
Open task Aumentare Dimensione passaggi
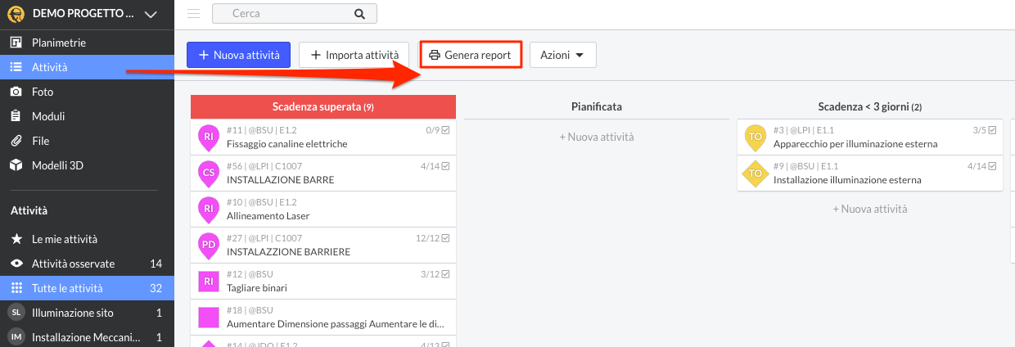coord(323,318)
